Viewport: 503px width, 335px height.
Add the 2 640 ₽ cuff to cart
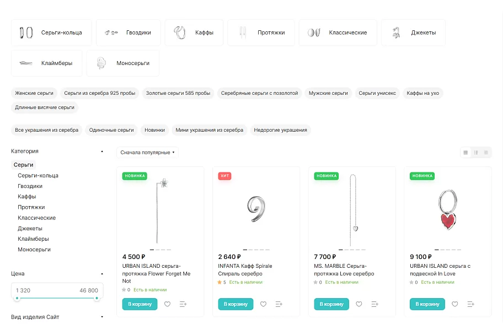[x=236, y=304]
